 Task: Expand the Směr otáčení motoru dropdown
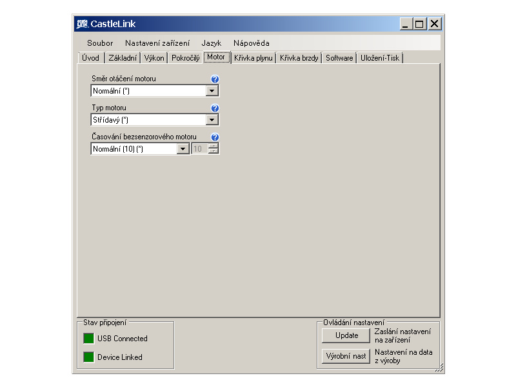click(212, 91)
